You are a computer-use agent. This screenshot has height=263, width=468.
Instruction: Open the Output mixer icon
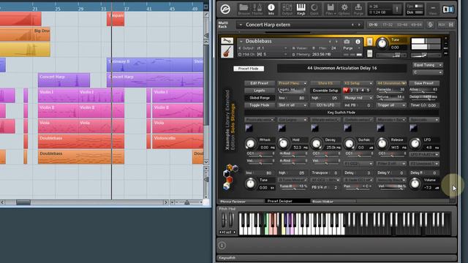287,9
